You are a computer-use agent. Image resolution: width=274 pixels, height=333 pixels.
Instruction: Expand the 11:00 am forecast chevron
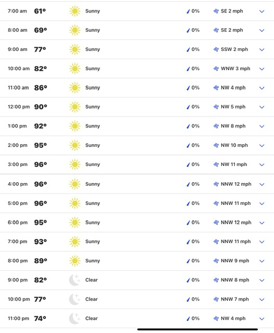(262, 88)
